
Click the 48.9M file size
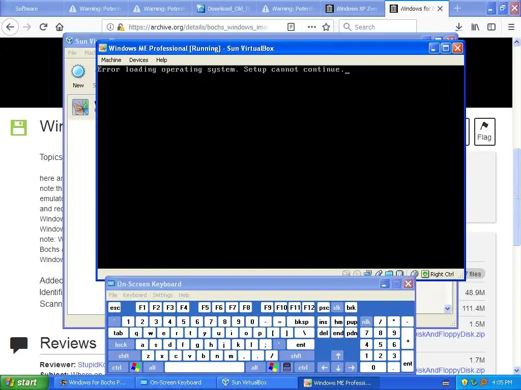475,292
